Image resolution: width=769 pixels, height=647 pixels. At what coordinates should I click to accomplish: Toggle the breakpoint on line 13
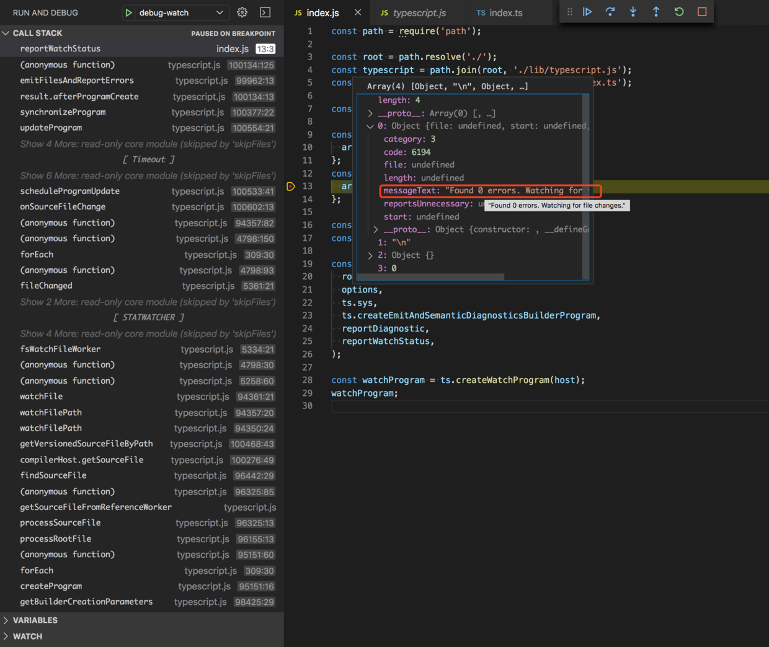coord(291,186)
